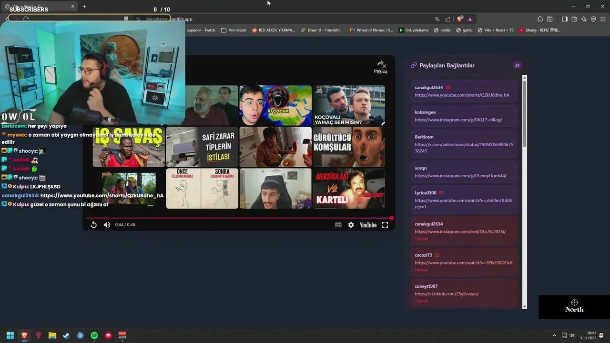610x343 pixels.
Task: Open canakgul2634's youtube shorts link
Action: click(462, 95)
